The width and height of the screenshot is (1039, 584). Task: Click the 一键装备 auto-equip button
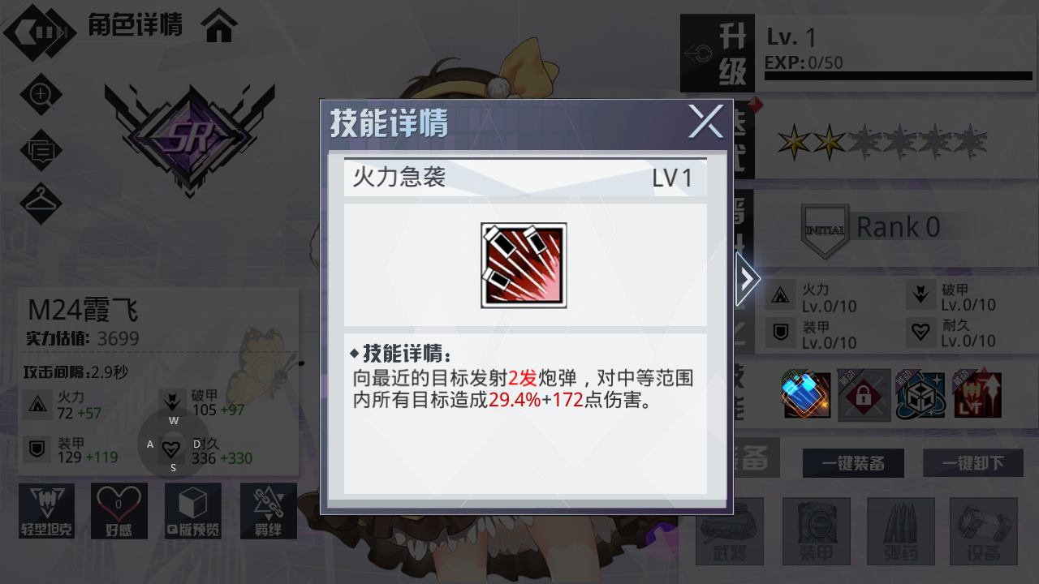pyautogui.click(x=853, y=463)
